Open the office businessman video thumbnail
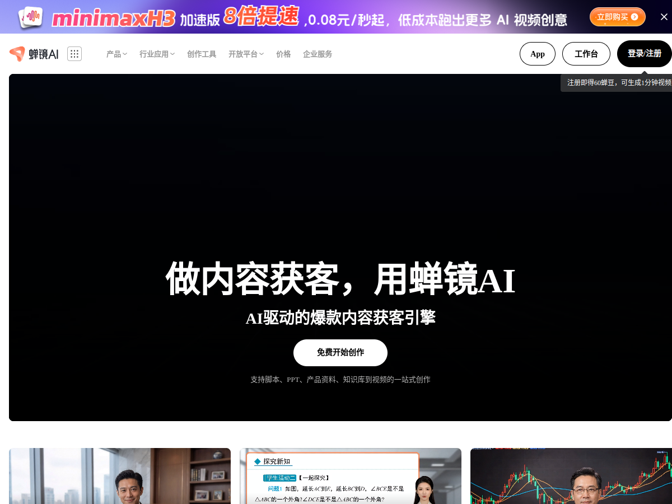Screen dimensions: 672x504 [x=120, y=476]
